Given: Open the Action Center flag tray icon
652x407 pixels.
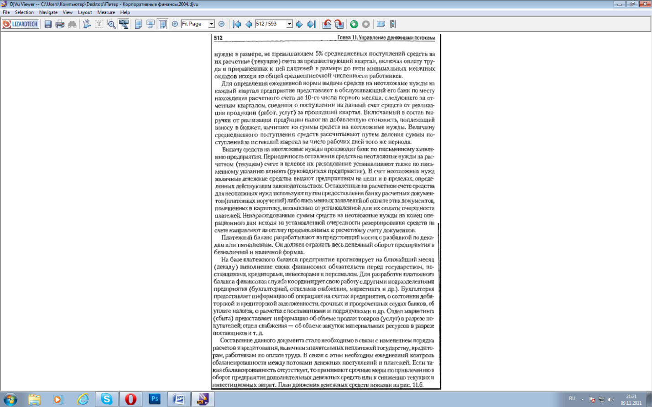Looking at the screenshot, I should click(592, 400).
